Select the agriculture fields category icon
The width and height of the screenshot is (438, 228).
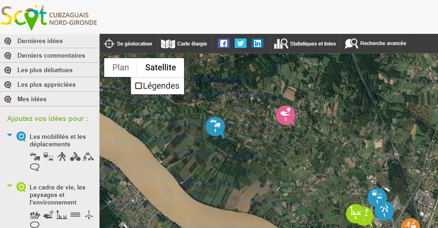coord(35,215)
